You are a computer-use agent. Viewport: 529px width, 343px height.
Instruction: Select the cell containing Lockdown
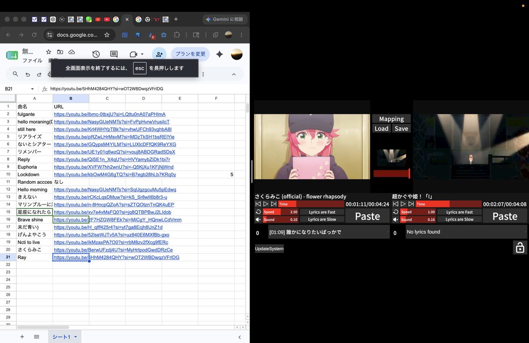click(x=34, y=175)
